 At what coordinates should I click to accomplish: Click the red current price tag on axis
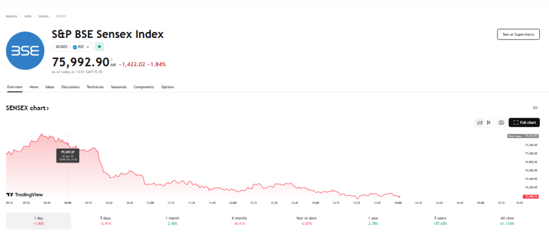point(530,197)
